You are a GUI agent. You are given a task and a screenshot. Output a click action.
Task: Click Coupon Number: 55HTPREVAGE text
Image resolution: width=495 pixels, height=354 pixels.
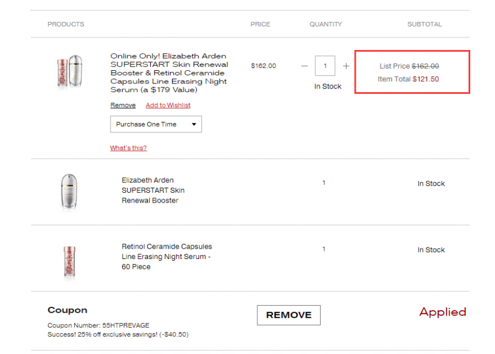(x=98, y=325)
